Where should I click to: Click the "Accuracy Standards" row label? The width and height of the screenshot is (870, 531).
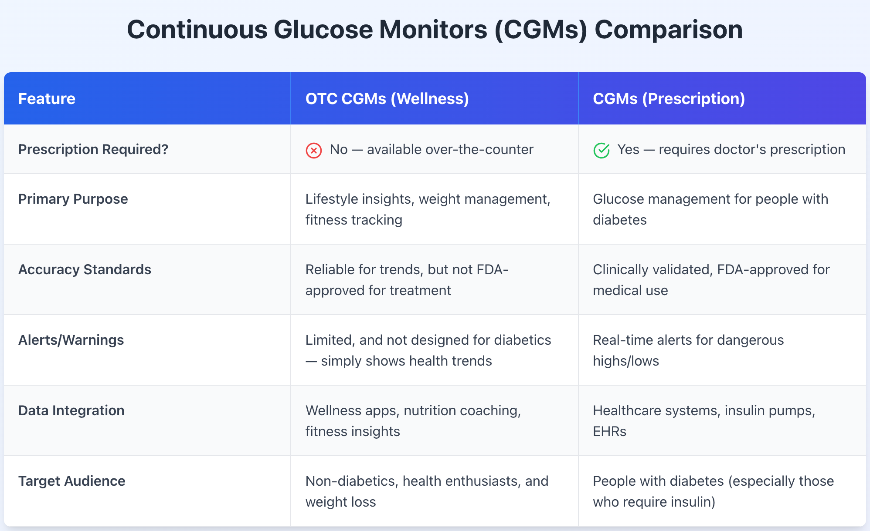tap(85, 269)
